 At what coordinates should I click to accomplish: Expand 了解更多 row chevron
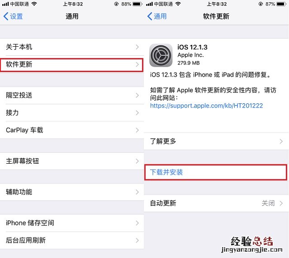click(281, 141)
